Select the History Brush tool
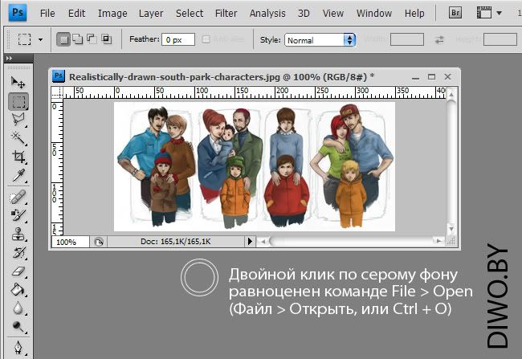 pyautogui.click(x=18, y=252)
